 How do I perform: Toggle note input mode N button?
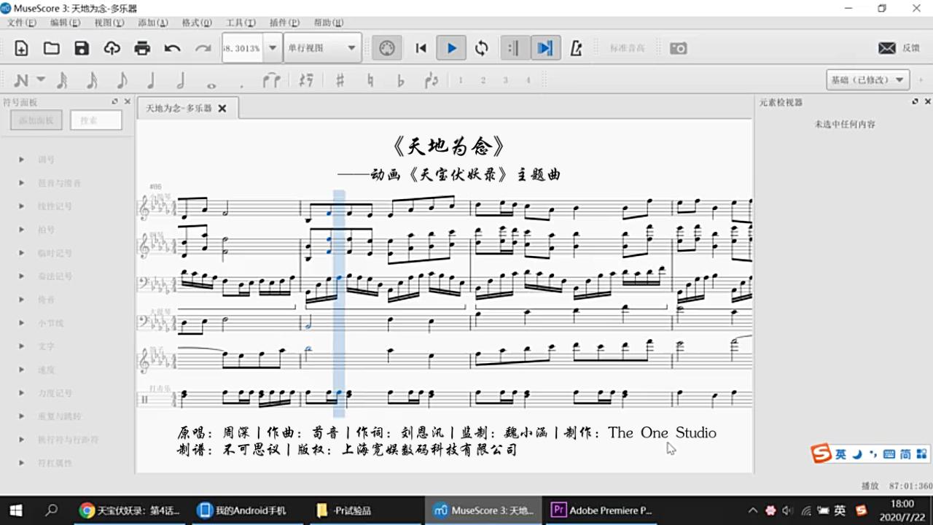tap(21, 80)
